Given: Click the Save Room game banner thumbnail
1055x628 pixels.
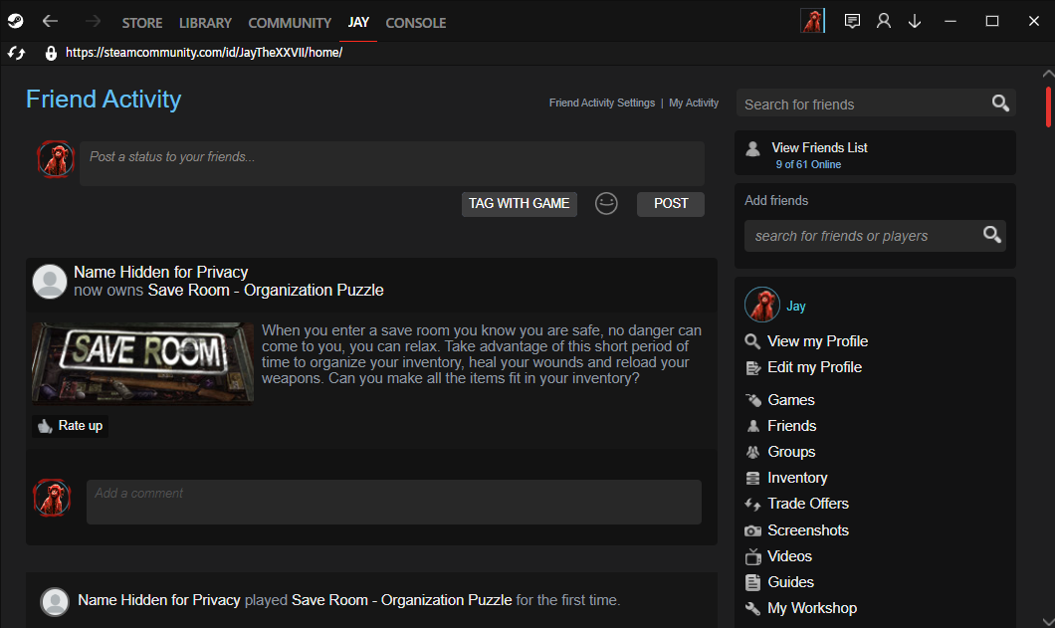Looking at the screenshot, I should tap(142, 363).
